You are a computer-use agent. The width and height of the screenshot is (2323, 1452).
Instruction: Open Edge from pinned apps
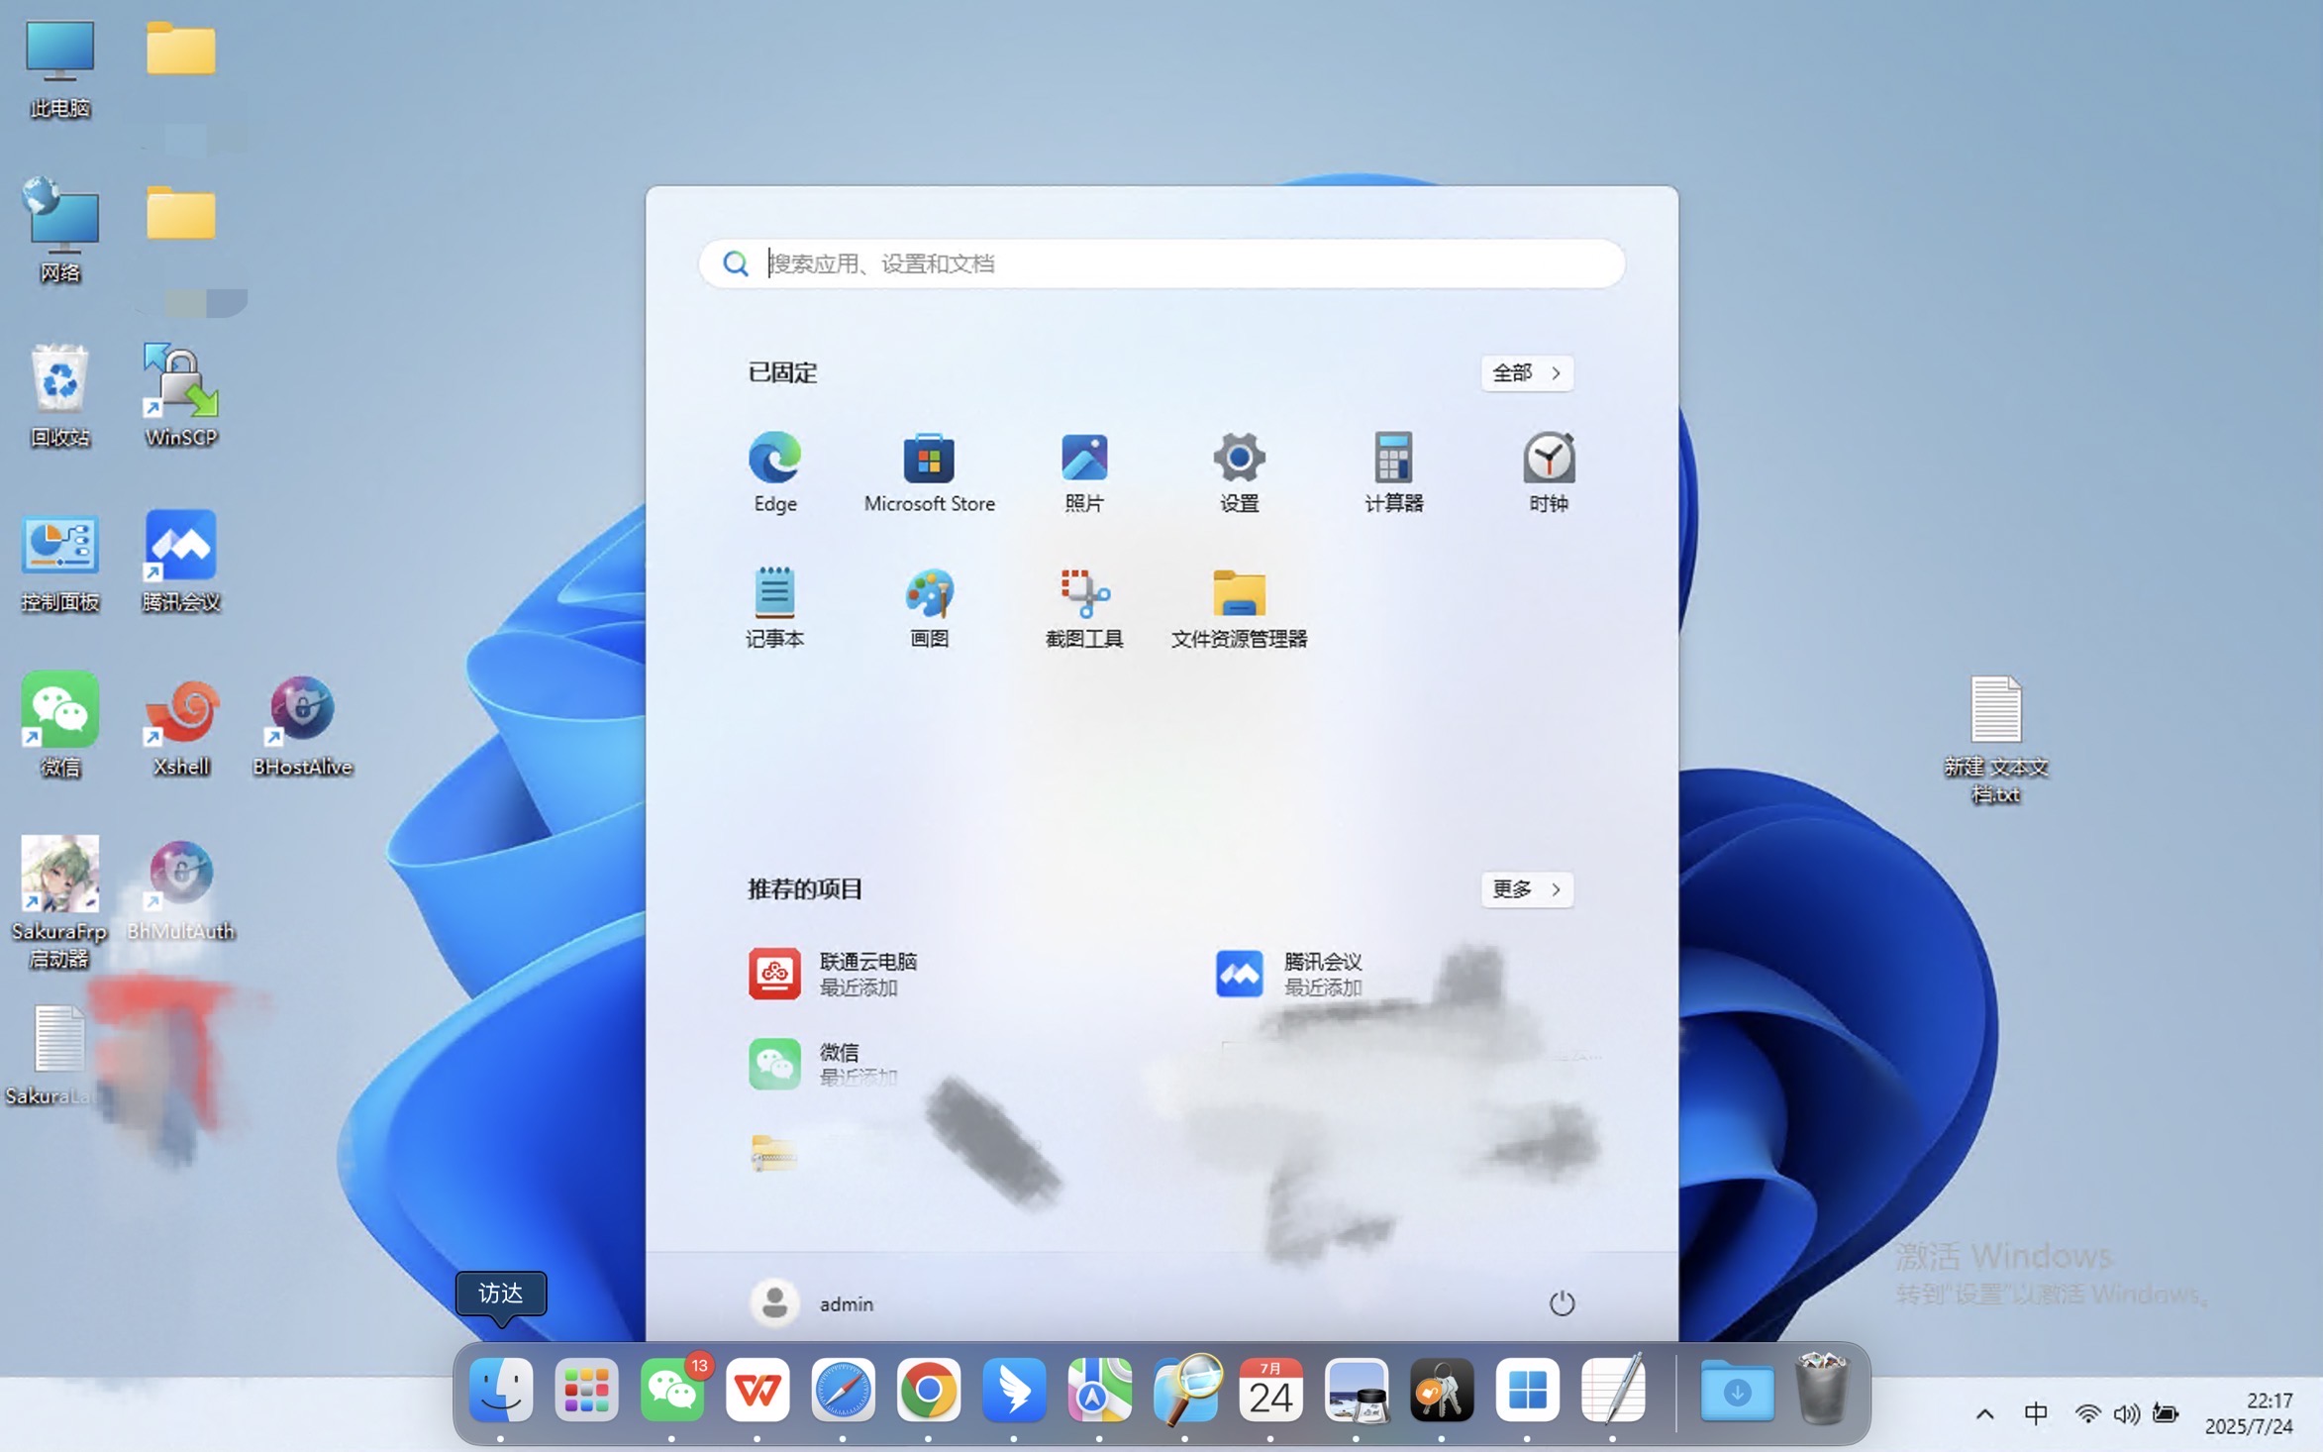pos(774,472)
